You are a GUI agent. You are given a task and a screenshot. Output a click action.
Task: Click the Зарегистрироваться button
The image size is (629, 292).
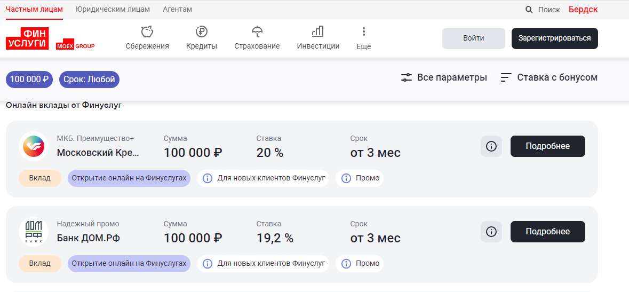click(x=555, y=38)
